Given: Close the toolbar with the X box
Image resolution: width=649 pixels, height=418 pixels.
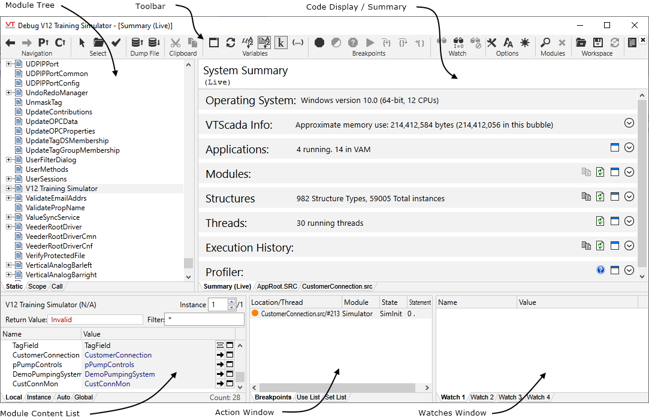Looking at the screenshot, I should click(x=642, y=40).
